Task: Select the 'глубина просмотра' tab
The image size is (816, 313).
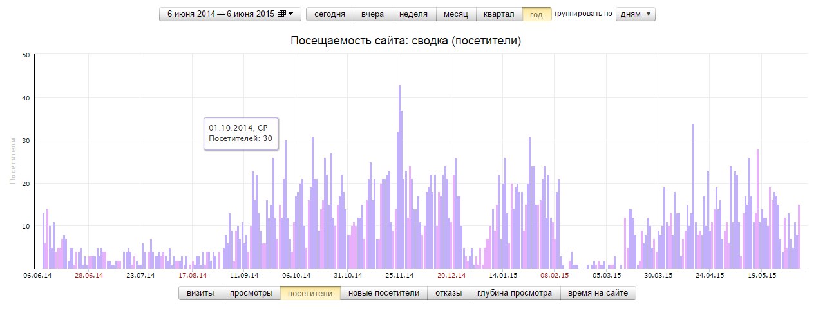Action: (x=515, y=293)
